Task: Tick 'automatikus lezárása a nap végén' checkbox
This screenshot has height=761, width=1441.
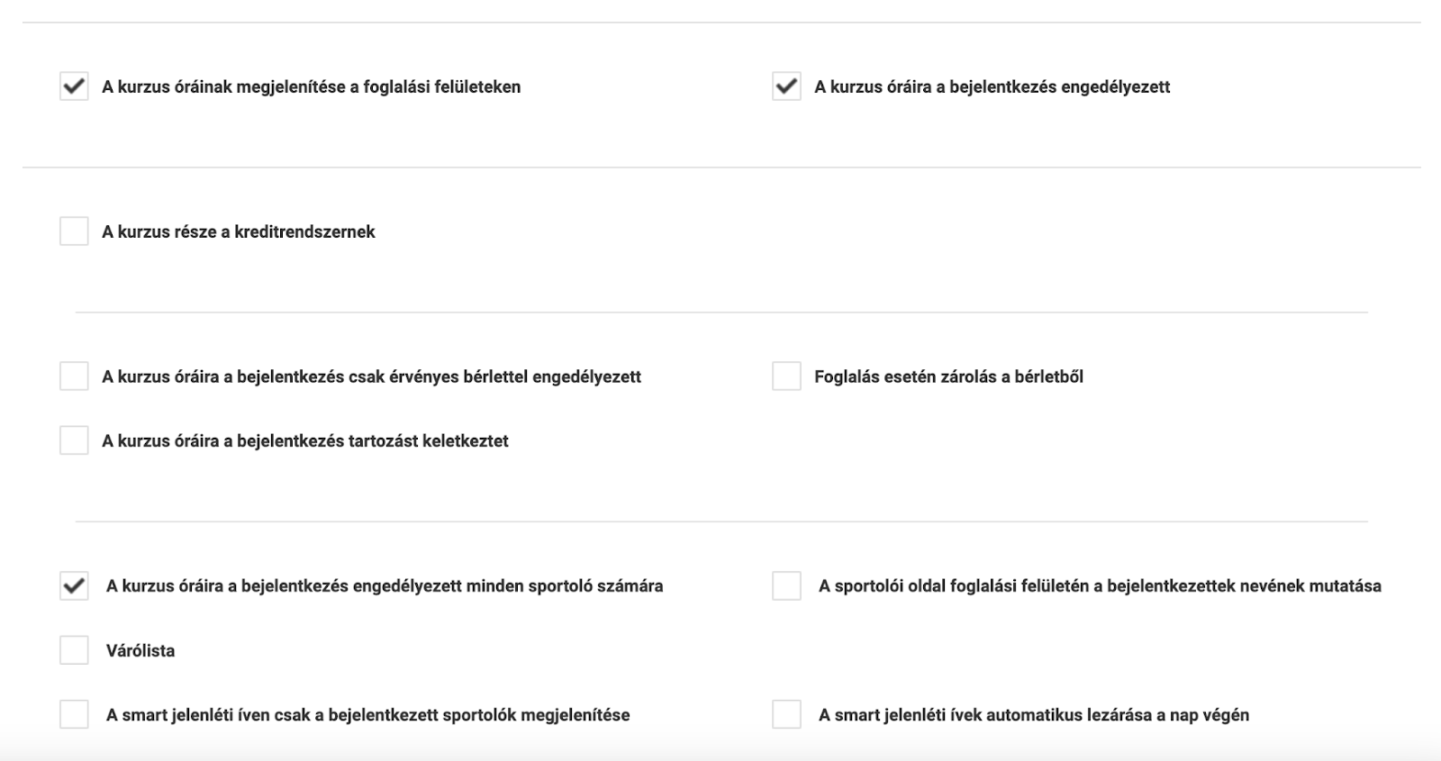Action: (x=786, y=715)
